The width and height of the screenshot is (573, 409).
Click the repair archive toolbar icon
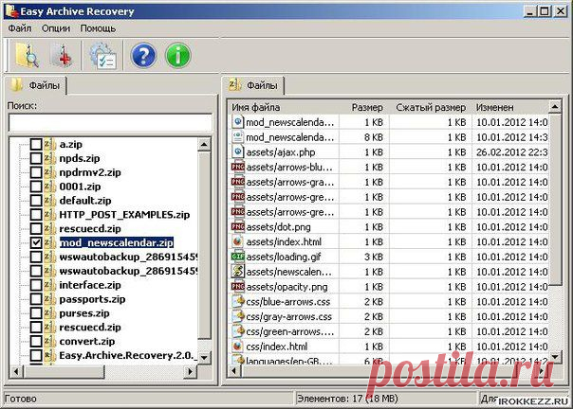point(61,55)
